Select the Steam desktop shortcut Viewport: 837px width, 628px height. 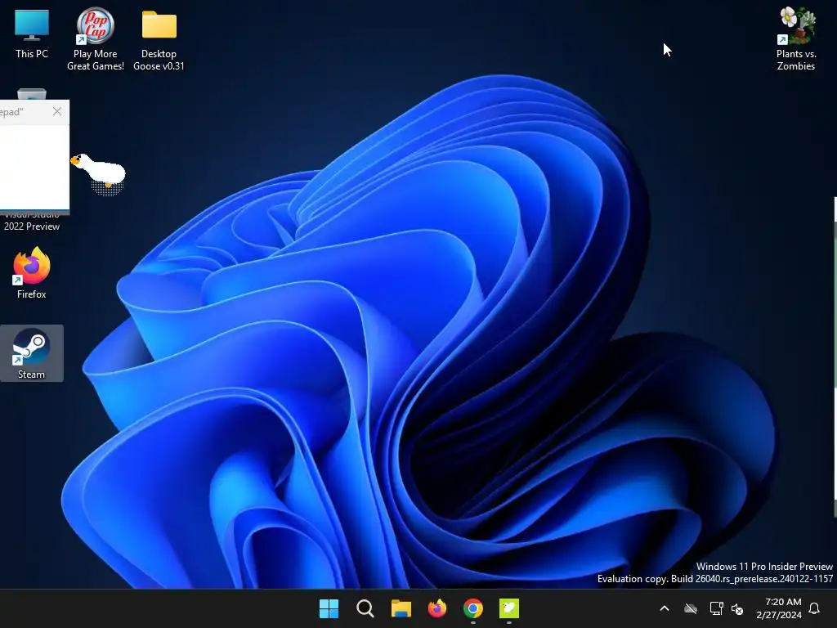pos(32,353)
